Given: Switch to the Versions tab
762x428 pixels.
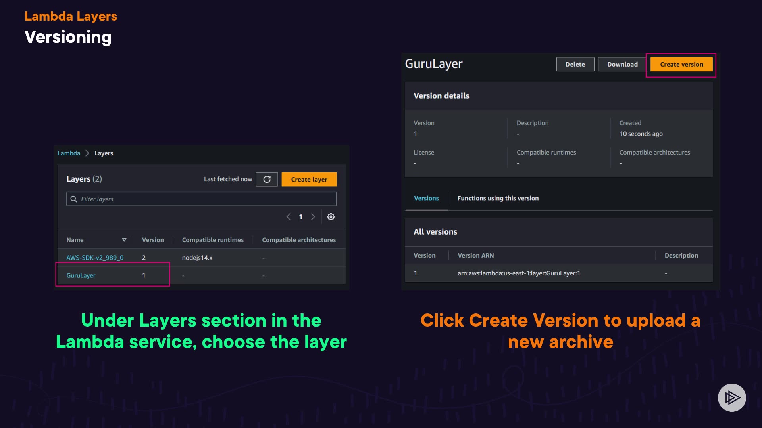Looking at the screenshot, I should (426, 198).
